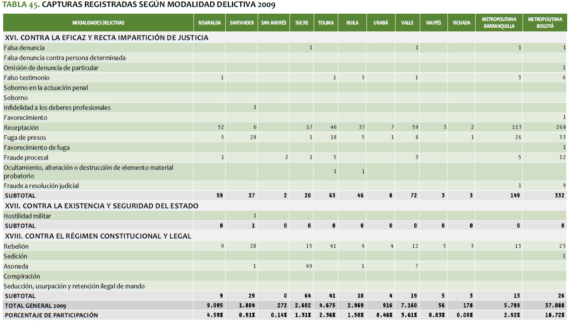Click the Hostilidad militar row label
The height and width of the screenshot is (322, 569).
tap(28, 216)
